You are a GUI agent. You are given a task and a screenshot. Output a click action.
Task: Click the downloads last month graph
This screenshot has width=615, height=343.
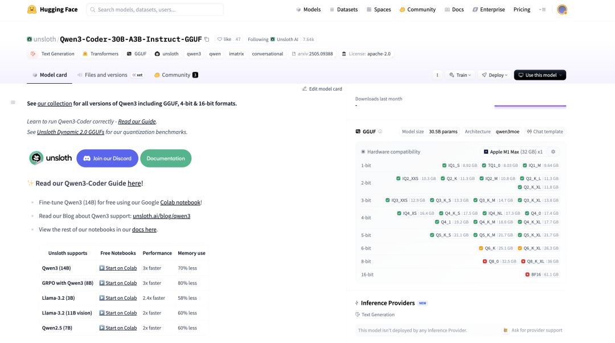[x=530, y=105]
